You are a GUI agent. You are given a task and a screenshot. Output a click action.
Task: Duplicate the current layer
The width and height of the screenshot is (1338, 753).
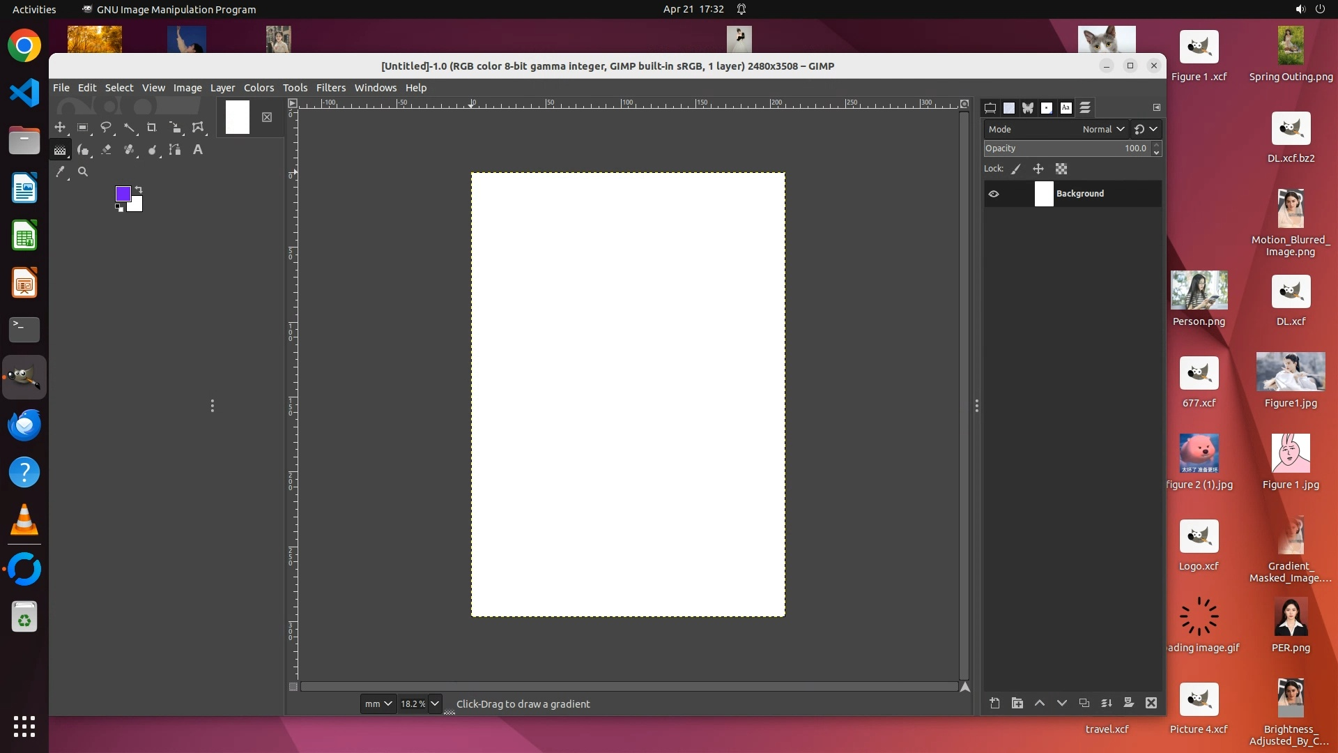(1084, 703)
